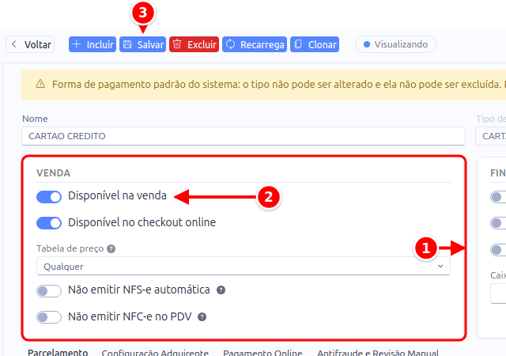Duplicate the record with Clonar
Viewport: 506px width, 356px height.
coord(315,44)
